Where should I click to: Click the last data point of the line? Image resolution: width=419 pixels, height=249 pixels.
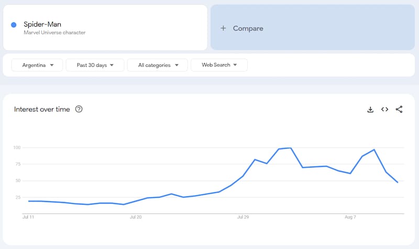tap(398, 182)
